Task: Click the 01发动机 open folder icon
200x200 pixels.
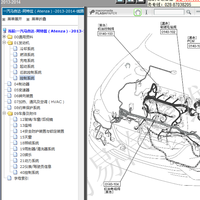Action: pos(10,43)
